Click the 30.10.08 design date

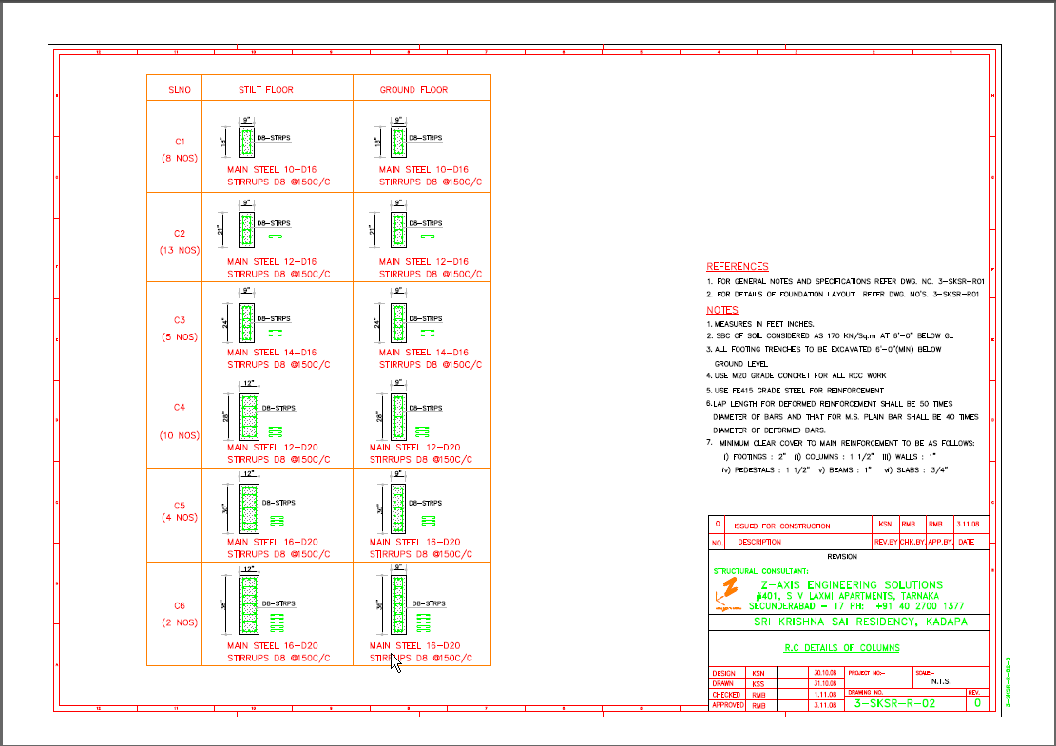(825, 673)
